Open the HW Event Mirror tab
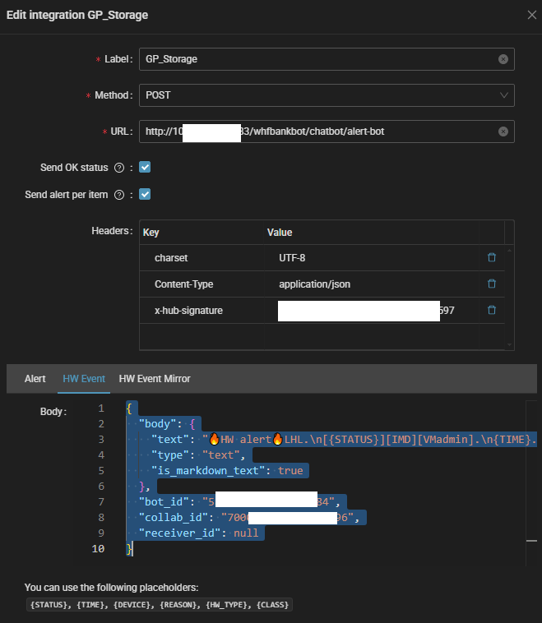 tap(155, 379)
